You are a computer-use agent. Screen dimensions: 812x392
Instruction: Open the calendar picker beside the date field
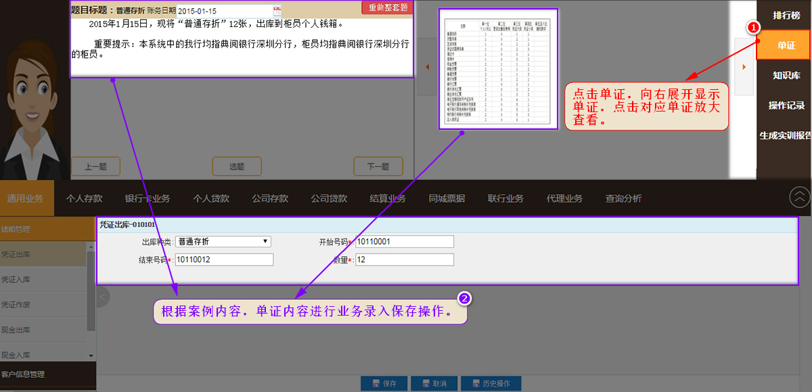277,11
